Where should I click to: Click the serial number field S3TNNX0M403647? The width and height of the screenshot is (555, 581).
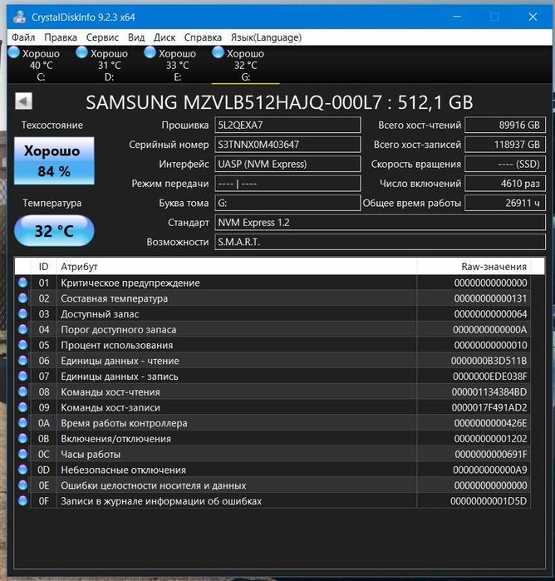pyautogui.click(x=287, y=145)
